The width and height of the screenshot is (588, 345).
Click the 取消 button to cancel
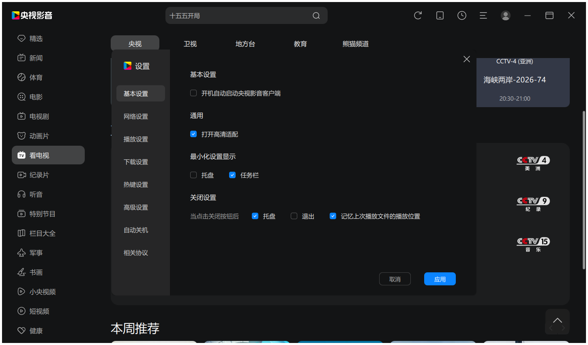[395, 279]
